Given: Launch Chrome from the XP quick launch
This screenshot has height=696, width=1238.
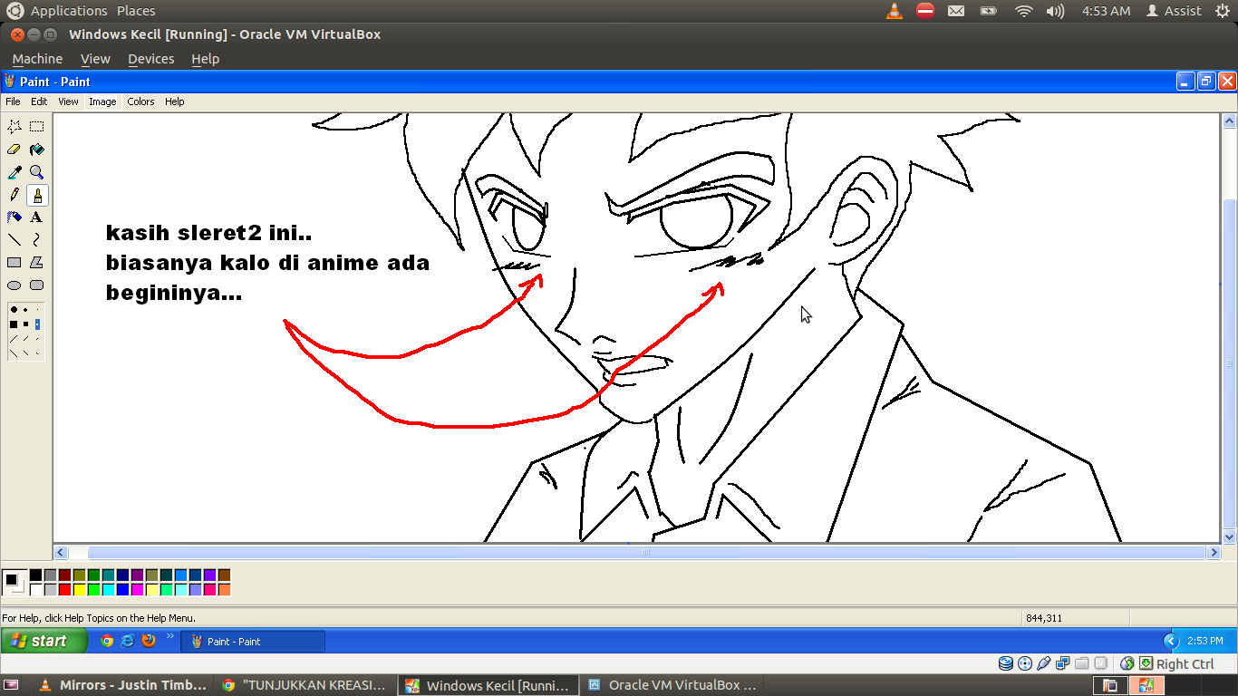Looking at the screenshot, I should click(x=107, y=641).
